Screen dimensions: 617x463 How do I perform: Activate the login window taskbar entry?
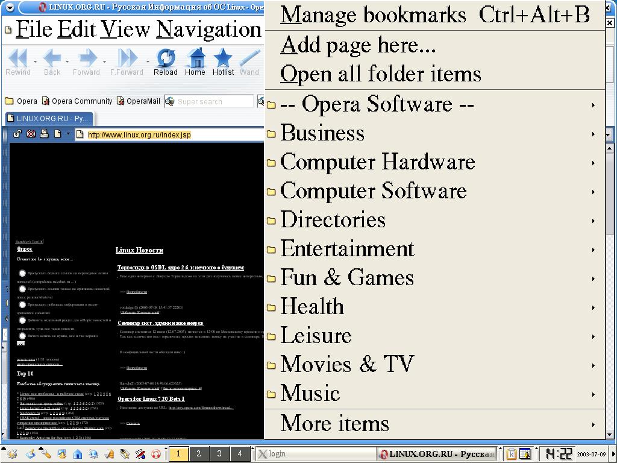point(316,454)
